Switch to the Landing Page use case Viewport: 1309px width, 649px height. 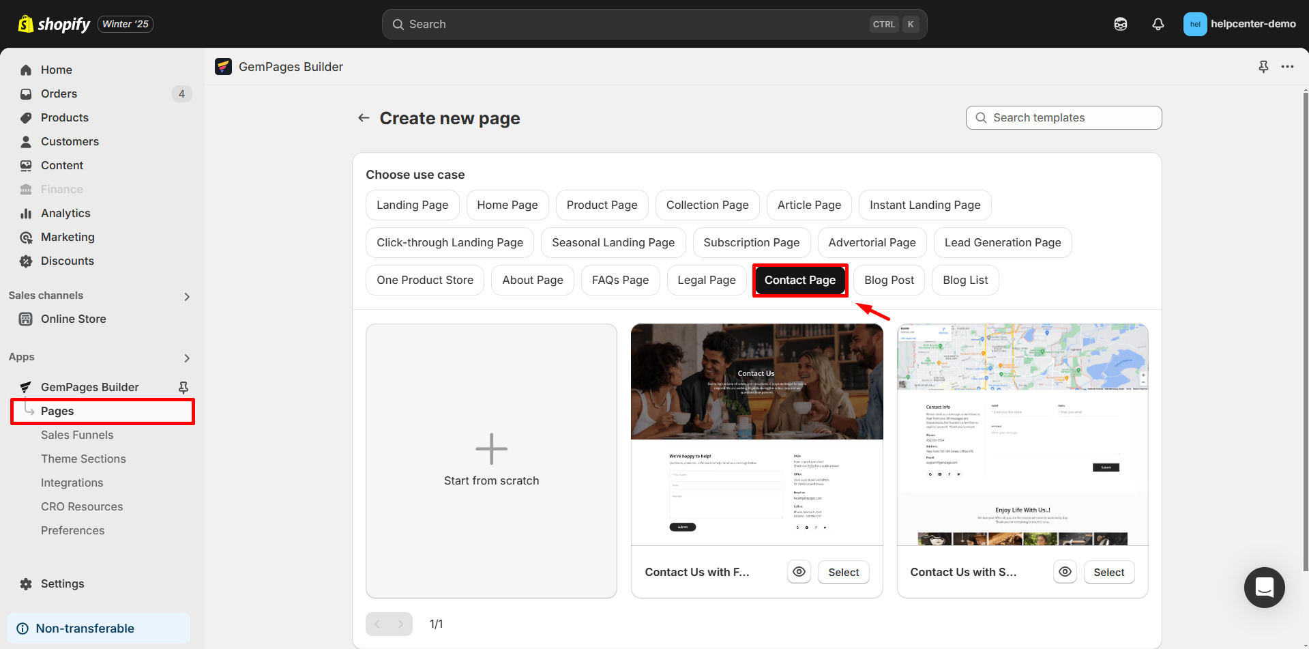pyautogui.click(x=412, y=205)
